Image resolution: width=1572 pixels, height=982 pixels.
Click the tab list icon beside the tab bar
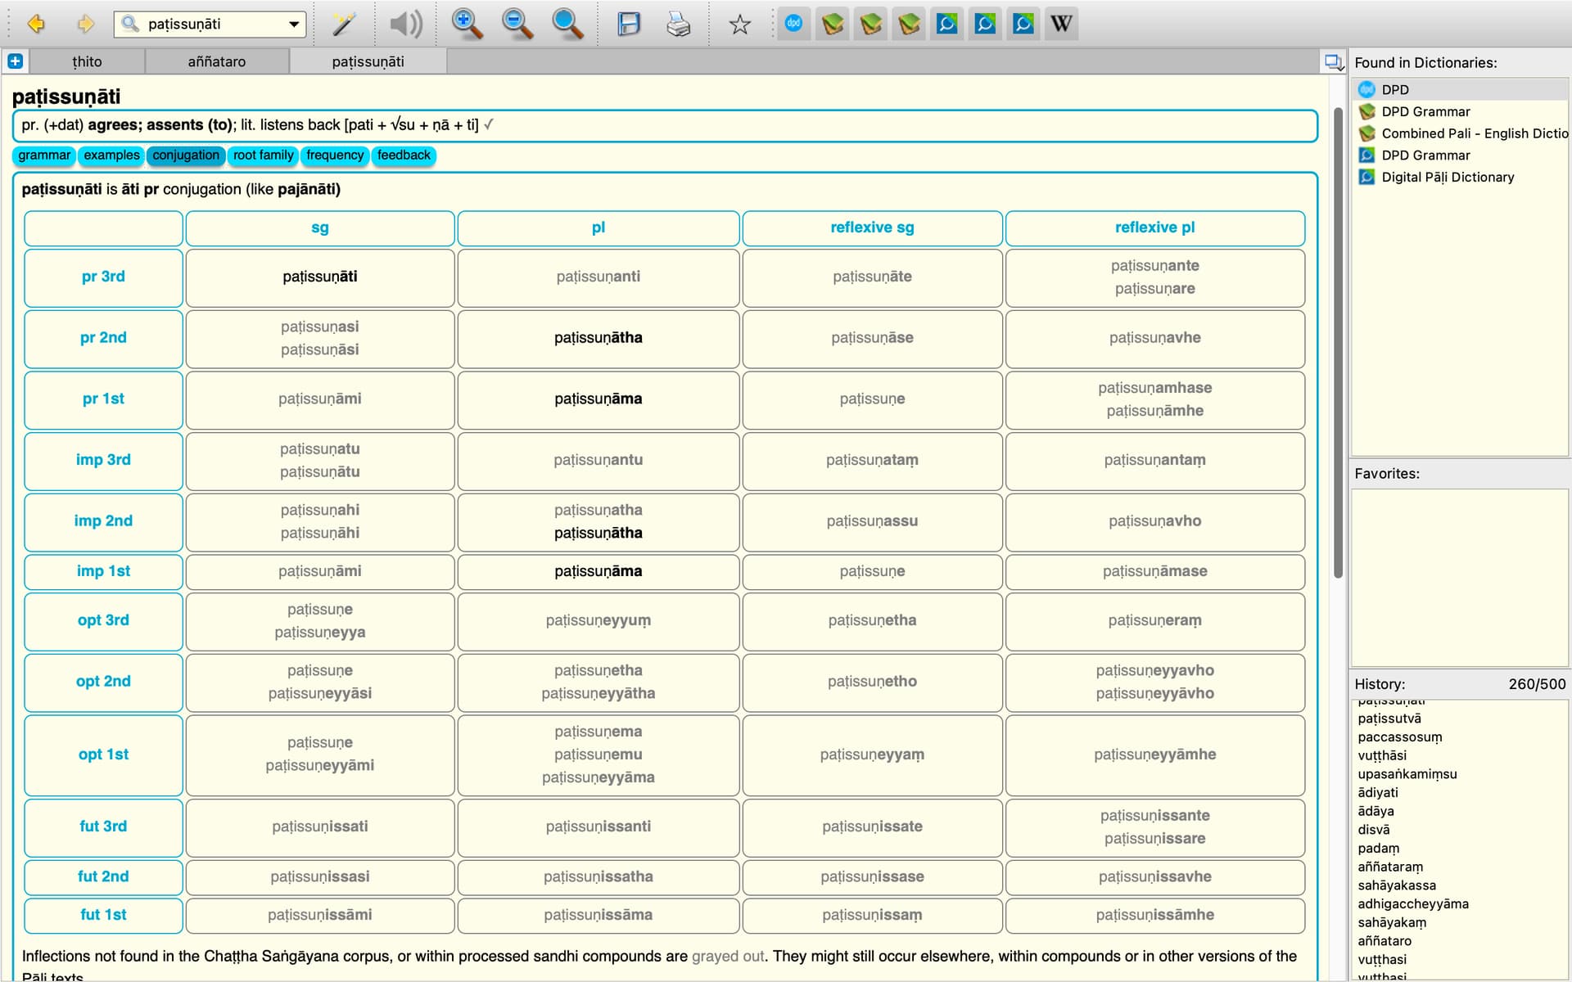coord(1334,61)
